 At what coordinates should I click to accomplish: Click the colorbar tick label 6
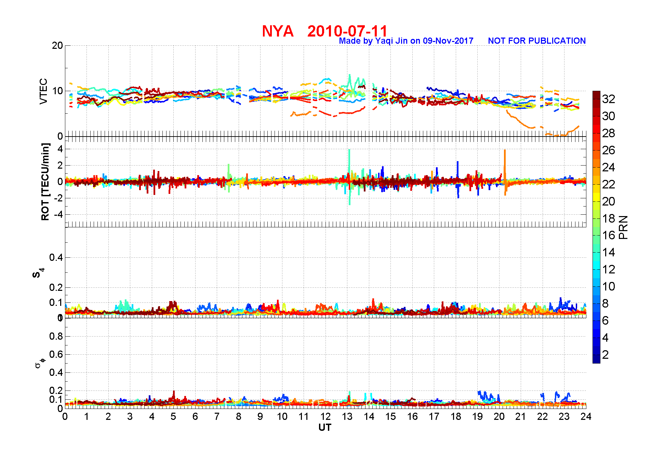tap(605, 321)
